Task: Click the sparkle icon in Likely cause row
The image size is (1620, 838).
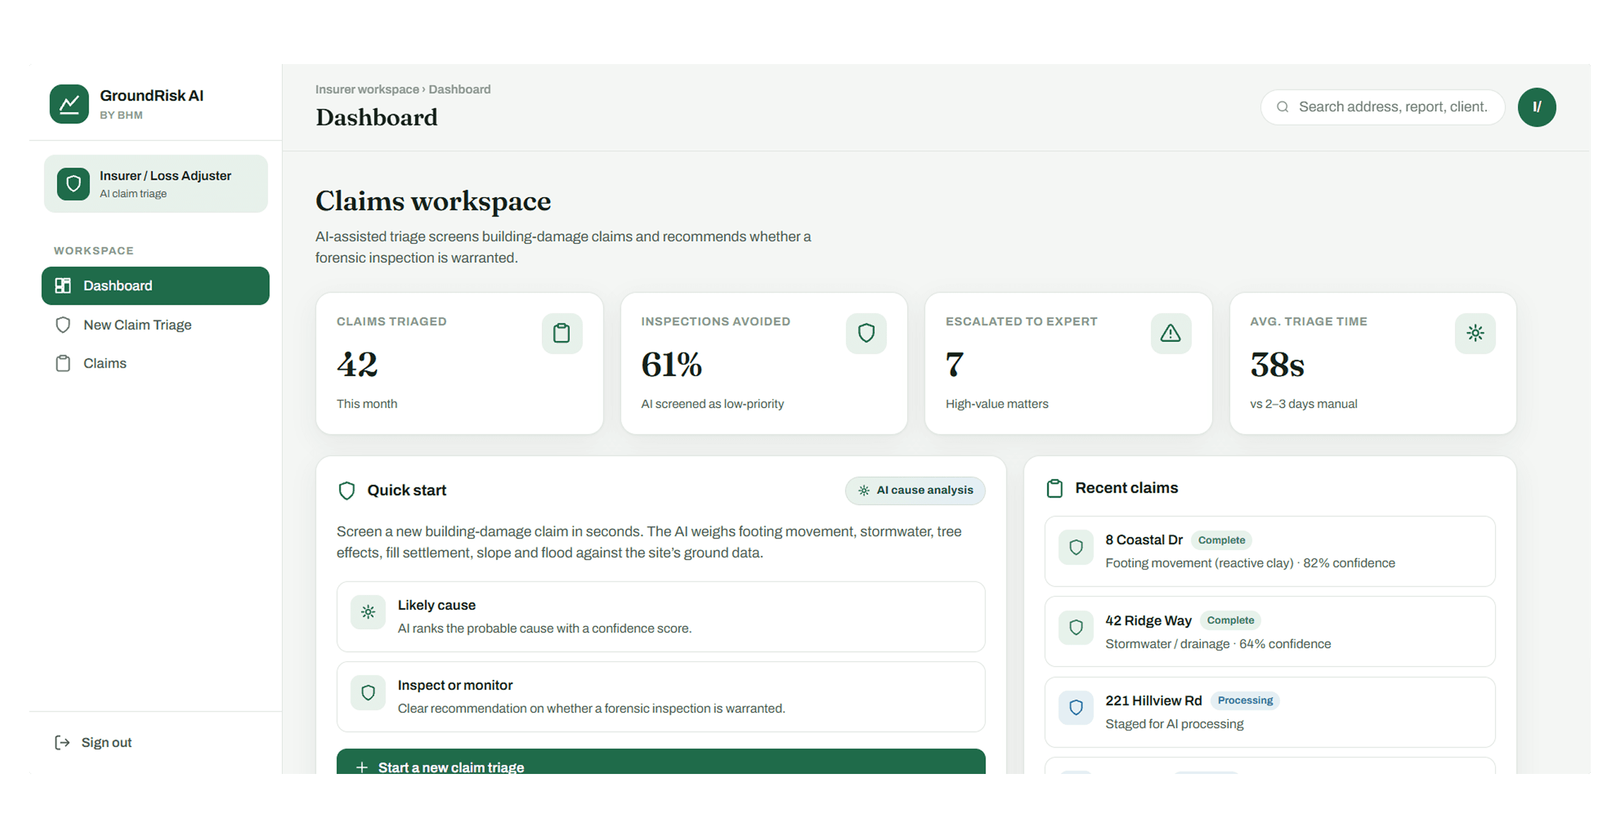Action: (368, 612)
